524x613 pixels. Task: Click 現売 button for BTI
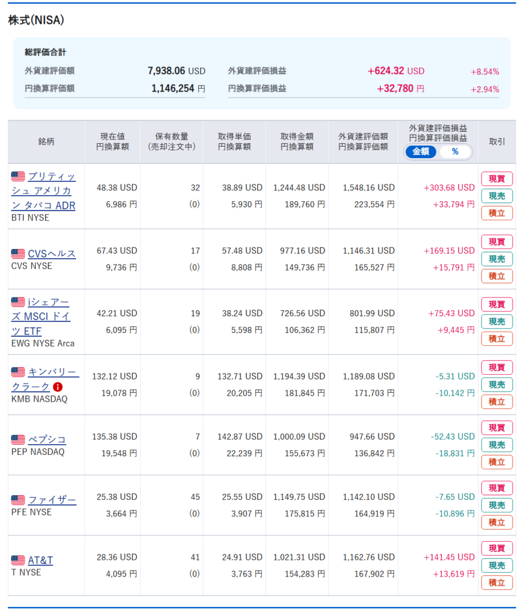pos(496,196)
